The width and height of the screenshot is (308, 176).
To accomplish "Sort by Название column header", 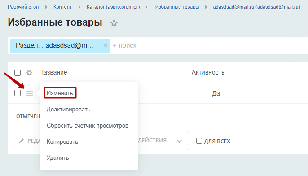I will pos(53,72).
